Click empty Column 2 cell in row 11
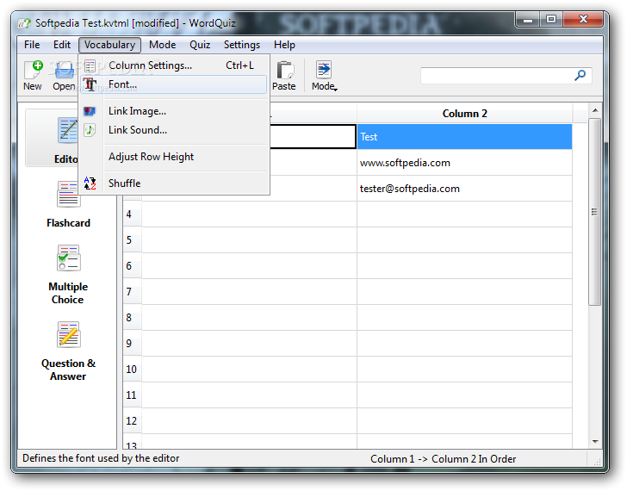The image size is (627, 491). click(x=464, y=395)
